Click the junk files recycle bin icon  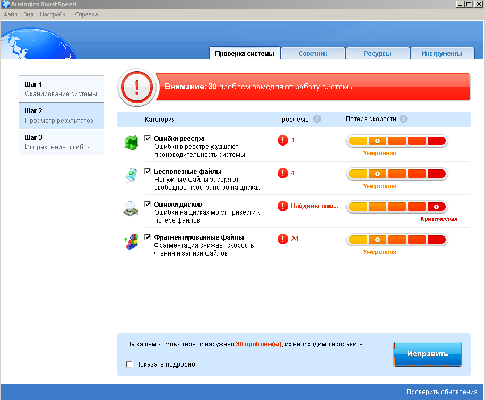[x=131, y=175]
